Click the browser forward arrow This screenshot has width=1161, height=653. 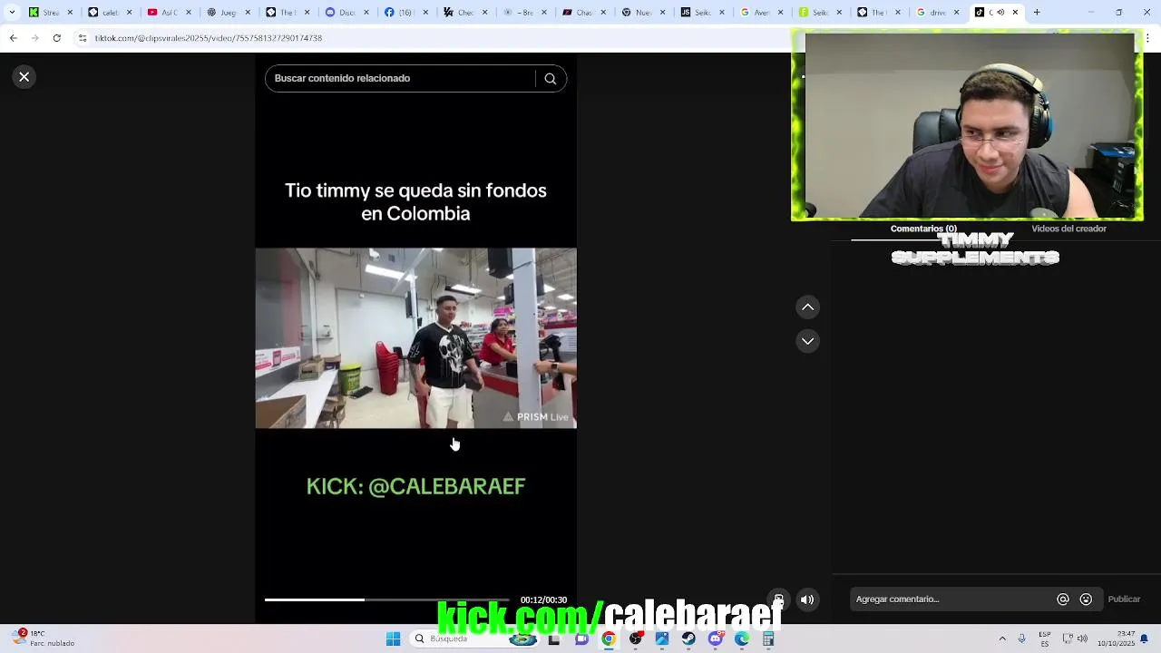pos(34,38)
